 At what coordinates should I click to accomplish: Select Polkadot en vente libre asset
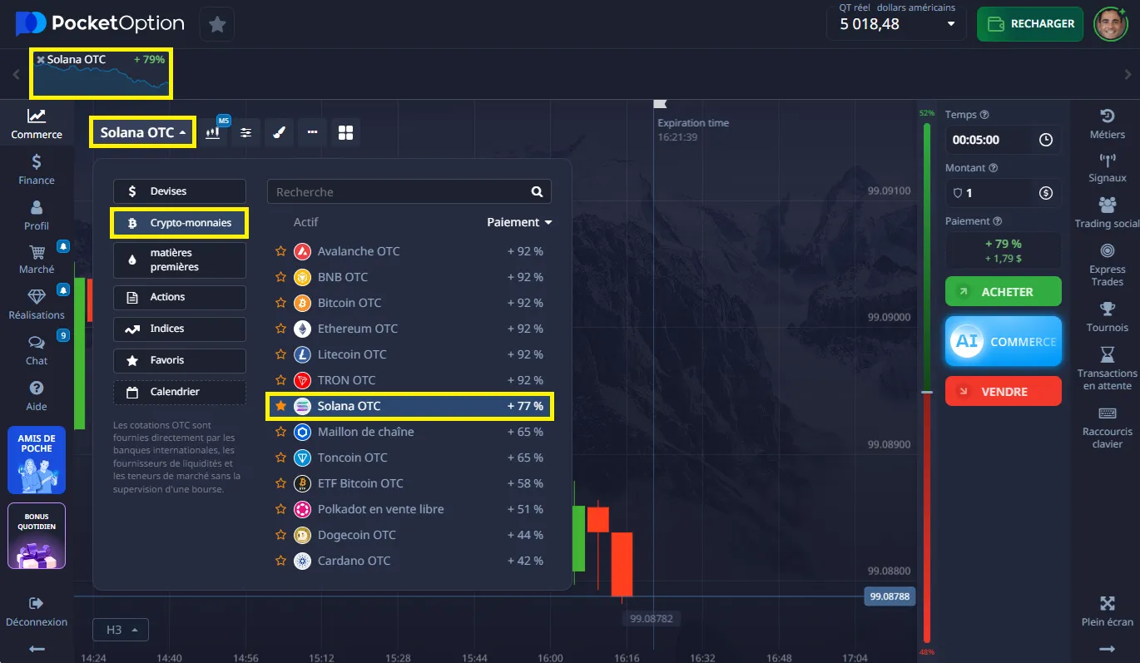(409, 509)
